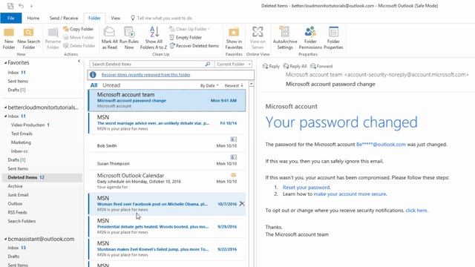This screenshot has height=267, width=475.
Task: Click View on Server
Action: point(258,39)
